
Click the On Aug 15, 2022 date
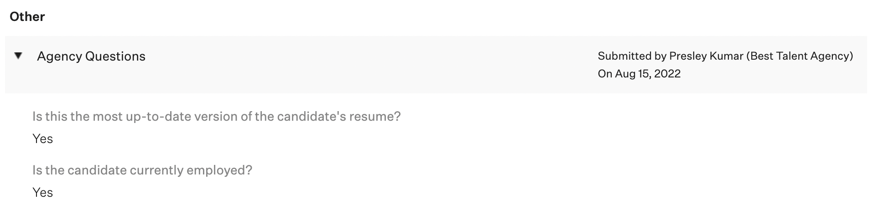pos(639,74)
